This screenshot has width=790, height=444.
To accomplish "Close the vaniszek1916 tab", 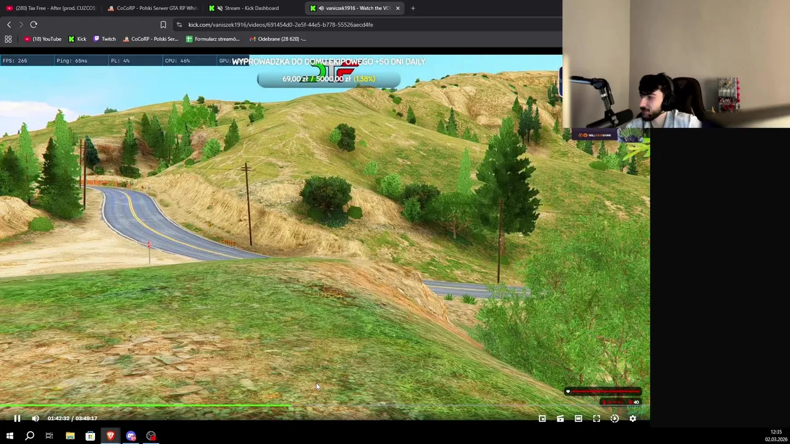I will [397, 8].
